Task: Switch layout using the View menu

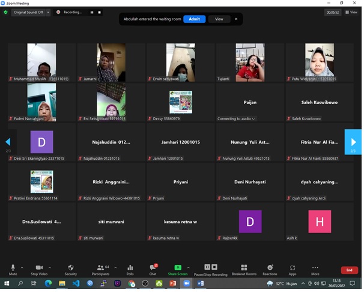Action: click(351, 12)
